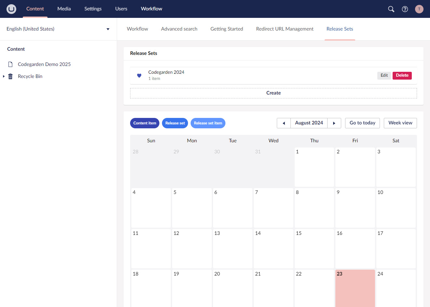Open the Workflow section in top navigation
This screenshot has height=307, width=430.
tap(151, 9)
